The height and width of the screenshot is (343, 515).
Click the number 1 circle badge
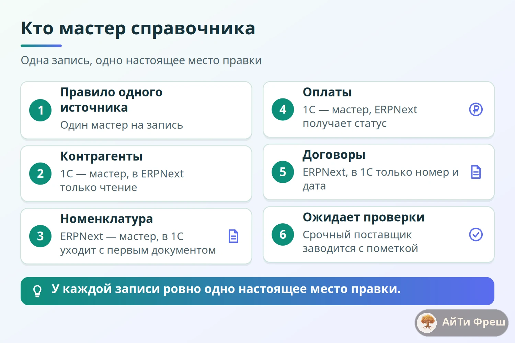tap(41, 110)
